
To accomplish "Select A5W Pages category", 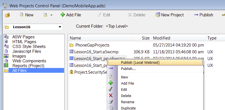I will (x=24, y=37).
